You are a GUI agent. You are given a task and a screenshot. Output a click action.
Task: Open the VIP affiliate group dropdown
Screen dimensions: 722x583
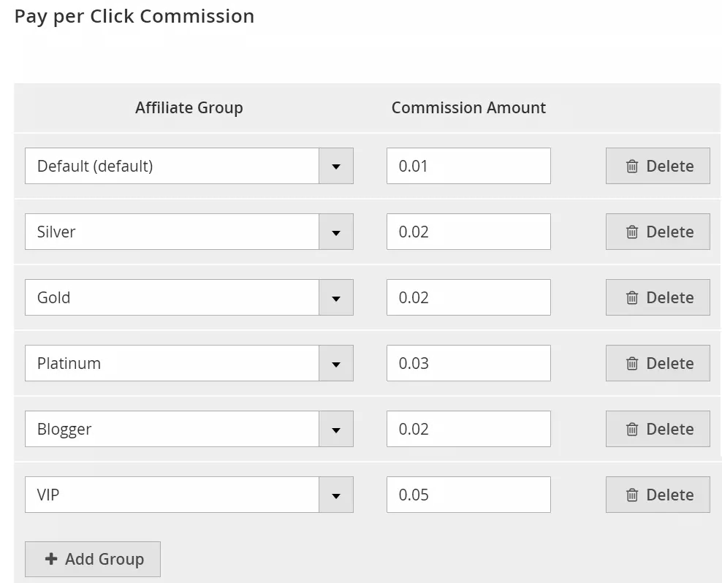pos(336,495)
